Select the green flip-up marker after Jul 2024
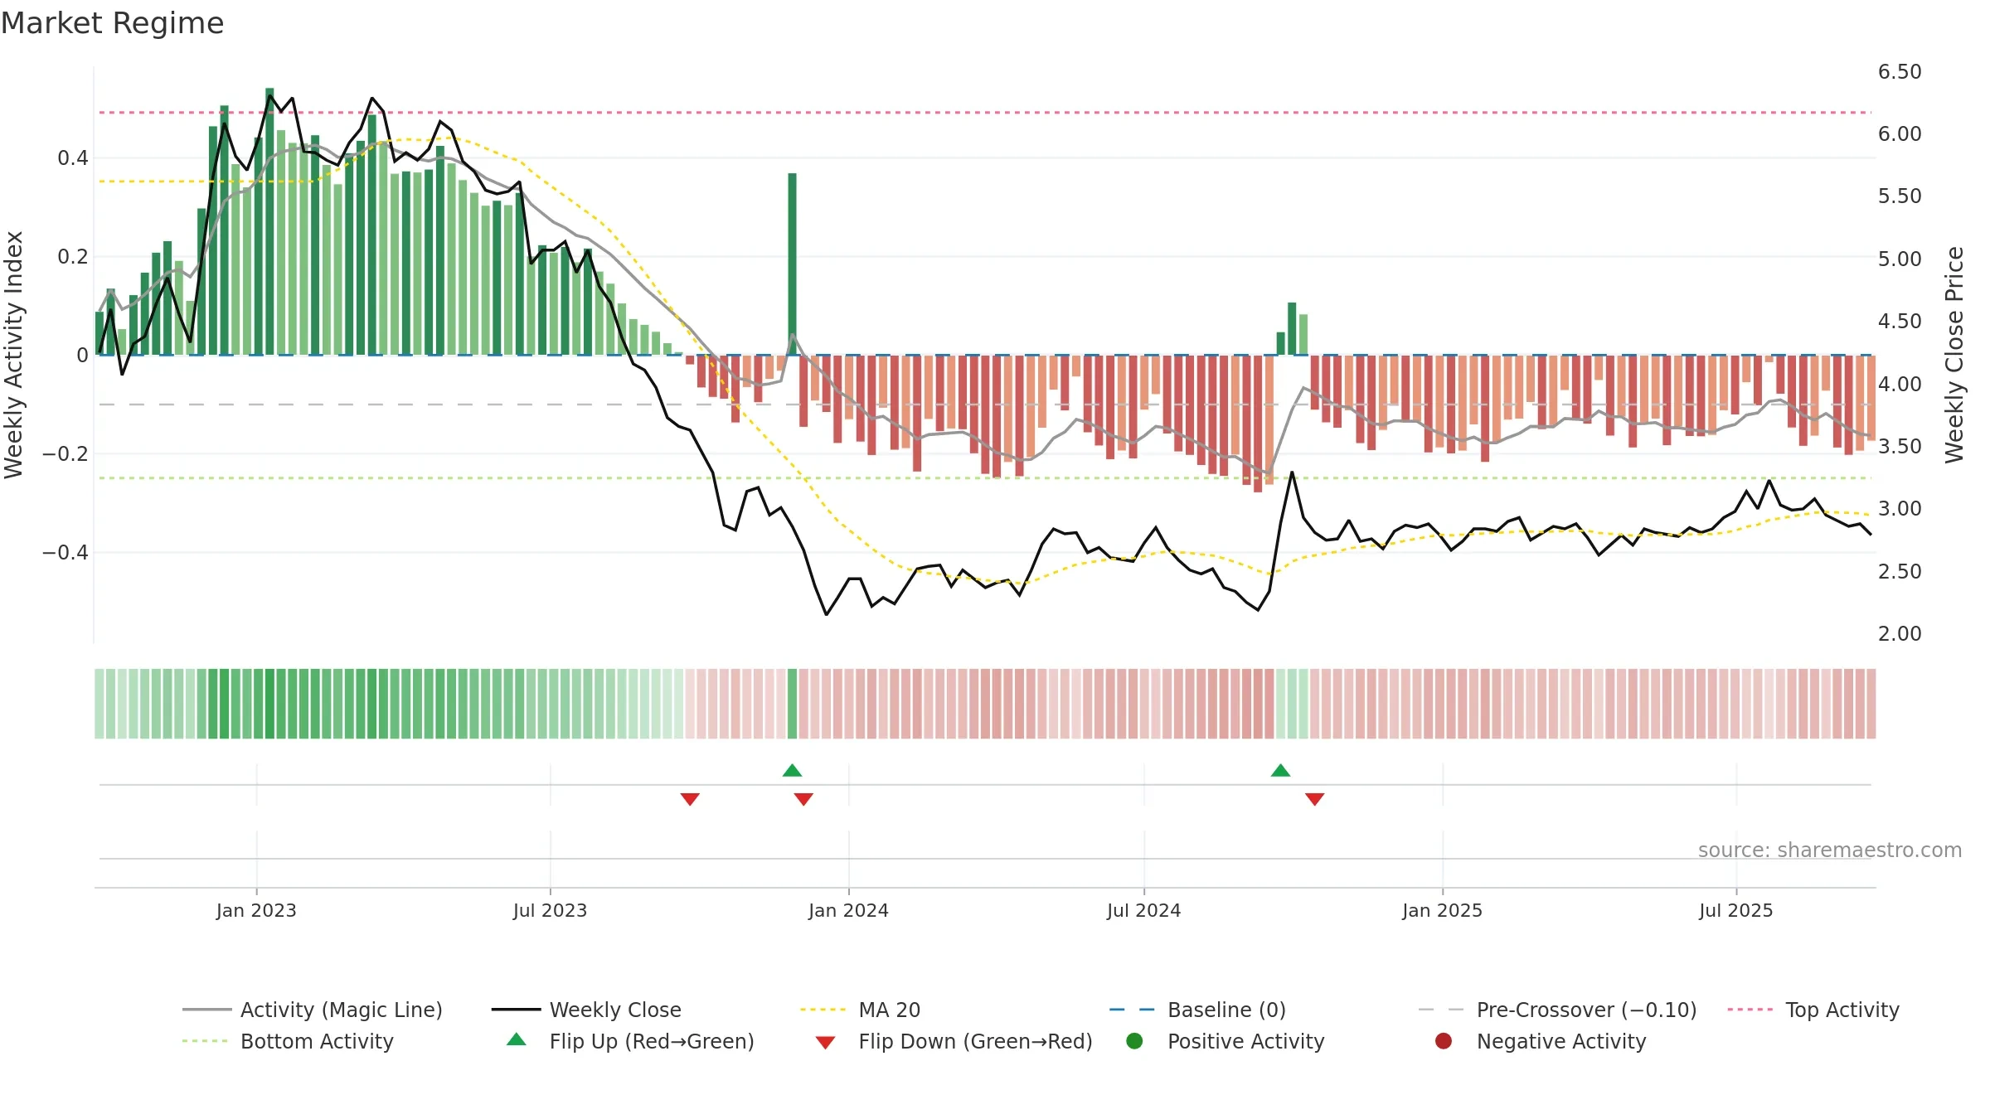This screenshot has width=1990, height=1119. tap(1280, 771)
